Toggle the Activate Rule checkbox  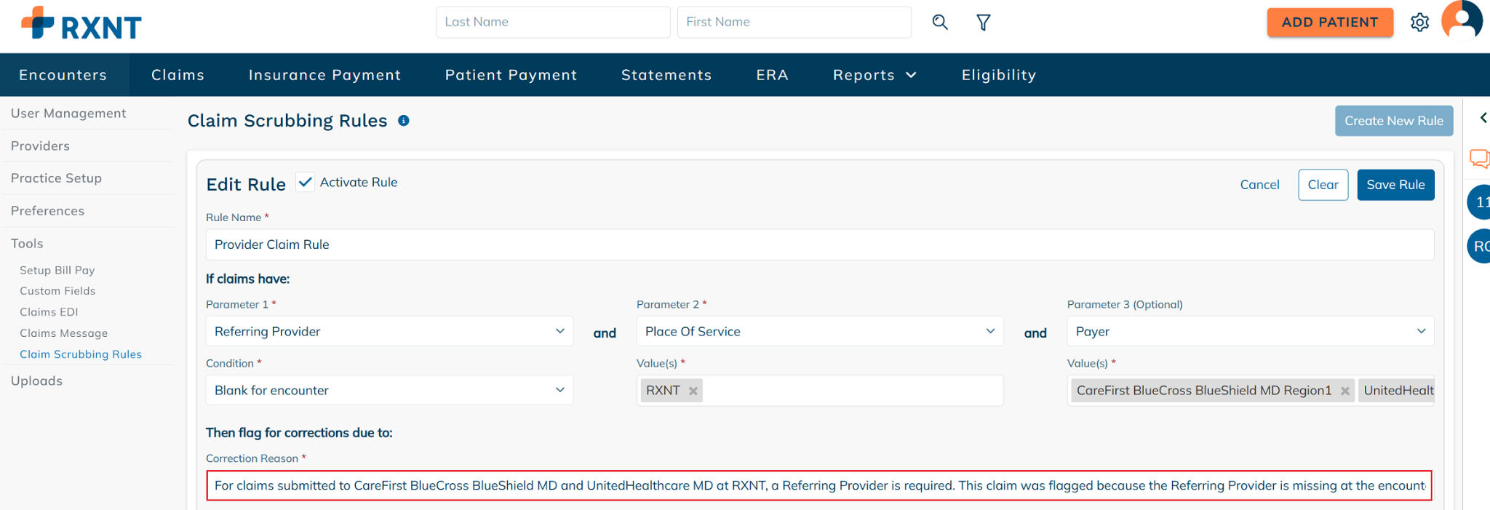[x=306, y=182]
